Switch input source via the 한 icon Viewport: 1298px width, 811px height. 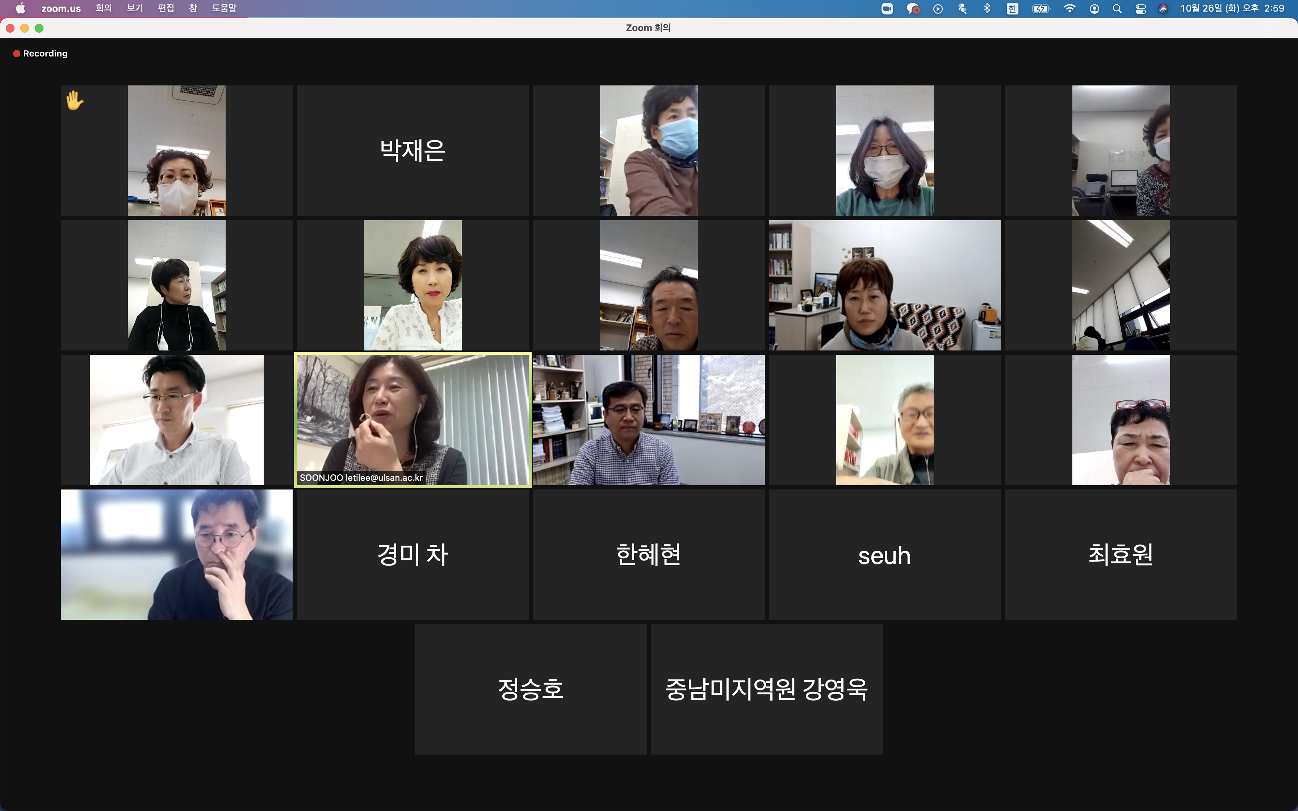[x=1012, y=9]
